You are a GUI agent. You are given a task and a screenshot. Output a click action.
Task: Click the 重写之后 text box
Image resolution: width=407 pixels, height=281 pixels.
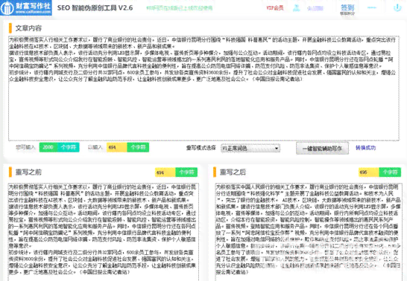[x=309, y=232]
